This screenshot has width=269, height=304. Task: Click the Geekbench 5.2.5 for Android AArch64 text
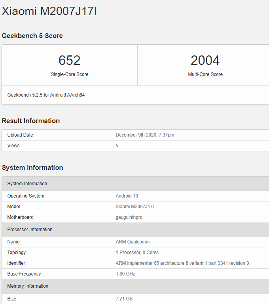[46, 95]
